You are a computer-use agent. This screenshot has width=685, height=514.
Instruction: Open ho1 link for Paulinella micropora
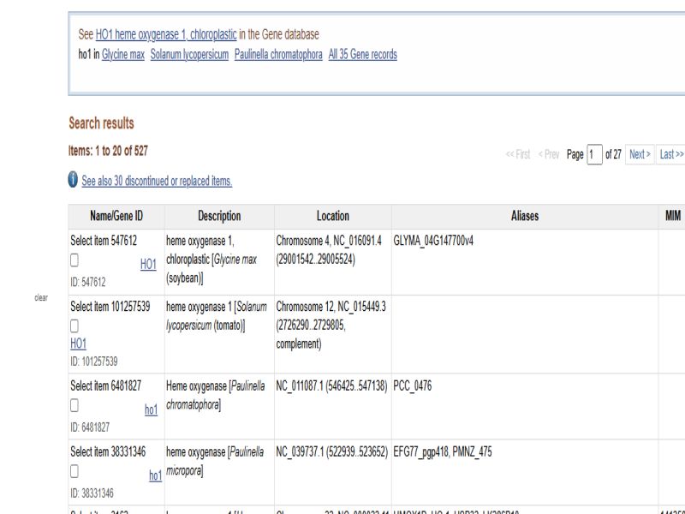tap(155, 476)
